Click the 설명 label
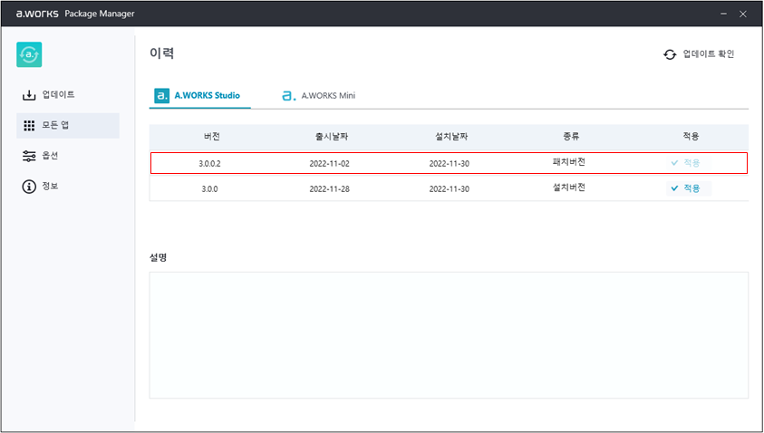The image size is (764, 433). click(159, 257)
